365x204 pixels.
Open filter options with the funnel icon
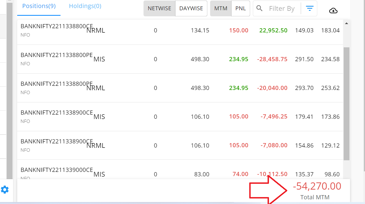pyautogui.click(x=309, y=9)
